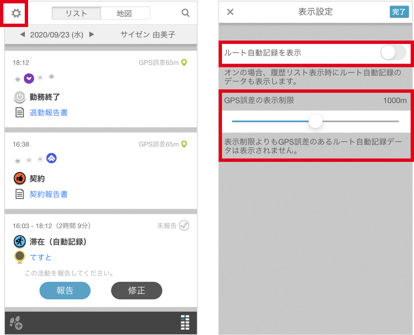
Task: Open the 退勤報告書 link
Action: pos(49,113)
